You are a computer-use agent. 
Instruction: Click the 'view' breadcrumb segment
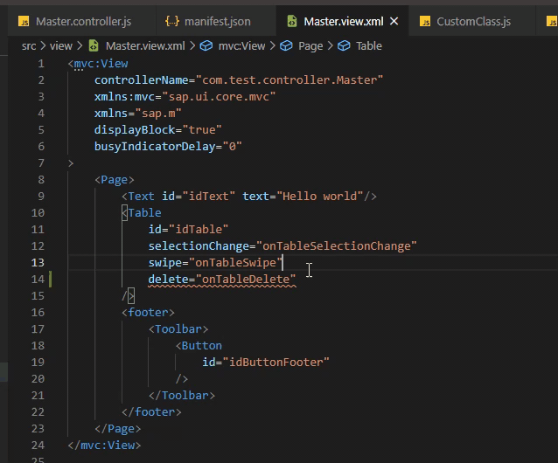61,46
